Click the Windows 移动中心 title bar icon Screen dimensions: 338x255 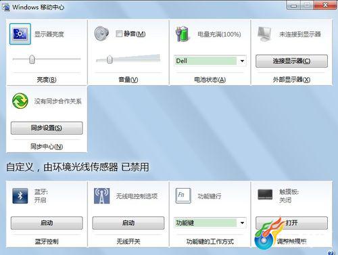click(x=6, y=7)
